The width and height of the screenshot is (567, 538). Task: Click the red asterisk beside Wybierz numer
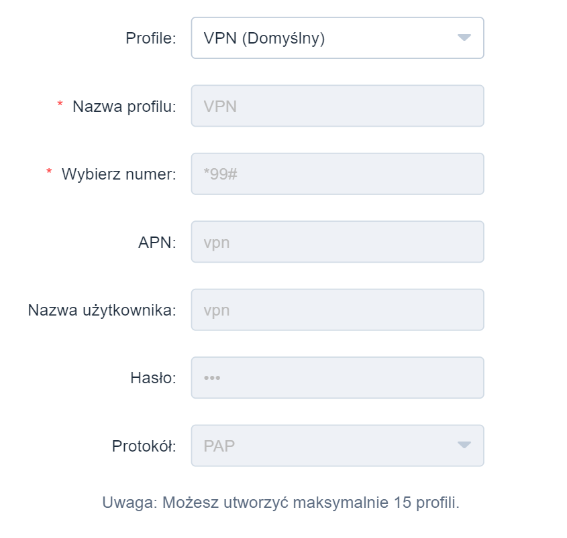click(48, 172)
